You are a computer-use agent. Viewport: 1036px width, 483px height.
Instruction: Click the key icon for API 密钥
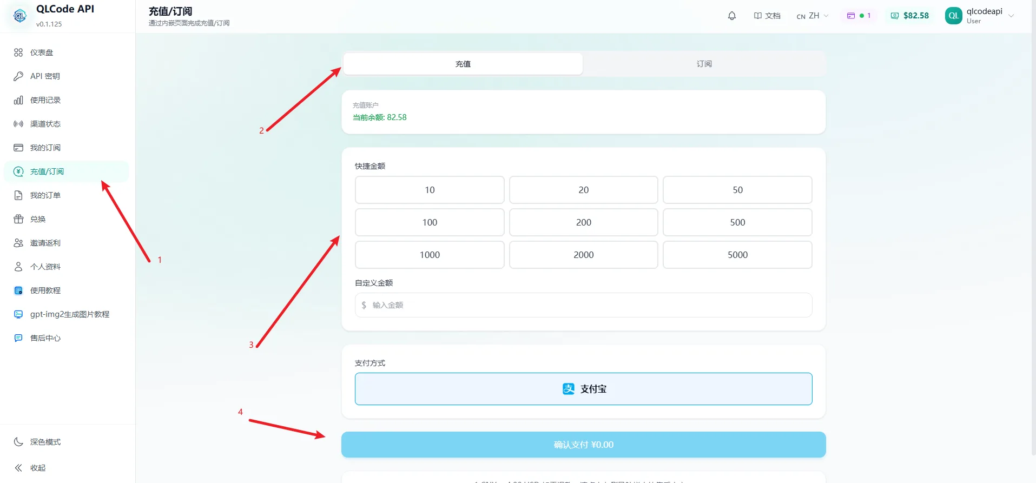[18, 76]
